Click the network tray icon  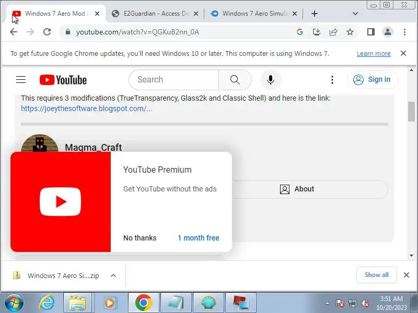tap(352, 303)
